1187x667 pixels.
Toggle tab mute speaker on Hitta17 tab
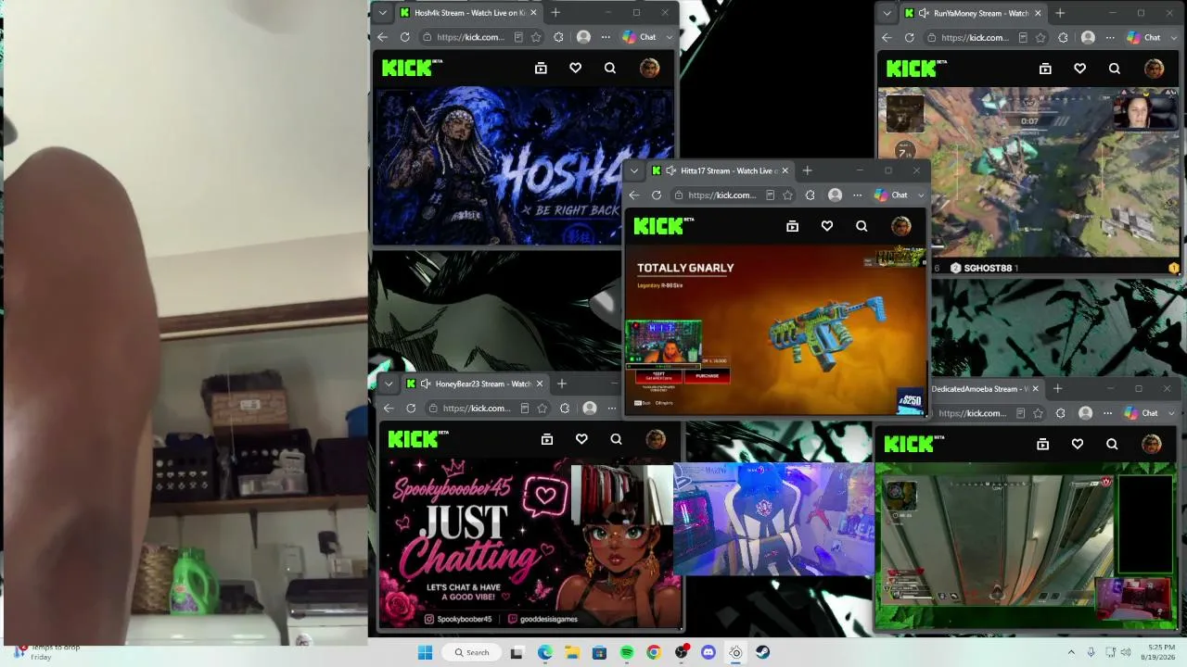point(671,170)
